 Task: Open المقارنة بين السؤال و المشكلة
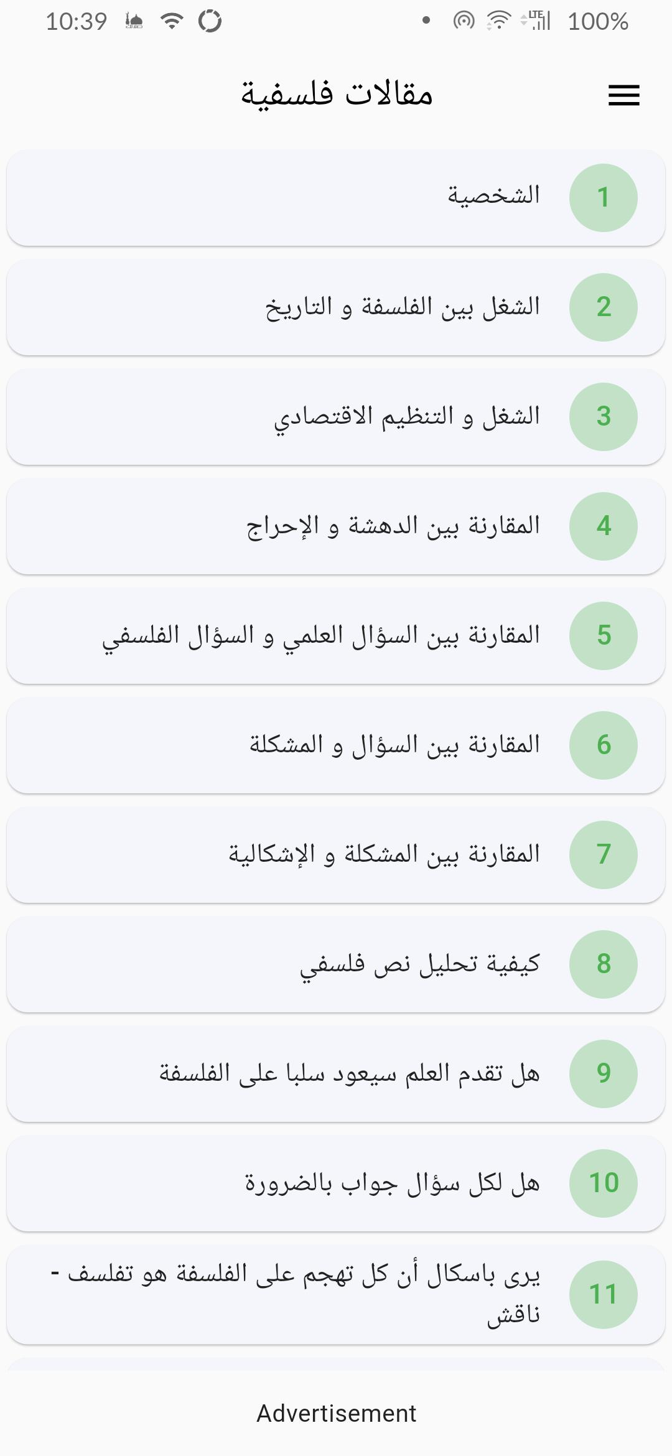pyautogui.click(x=336, y=745)
